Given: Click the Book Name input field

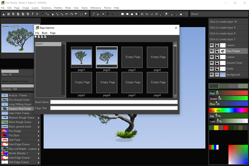Looking at the screenshot, I should point(114,102).
